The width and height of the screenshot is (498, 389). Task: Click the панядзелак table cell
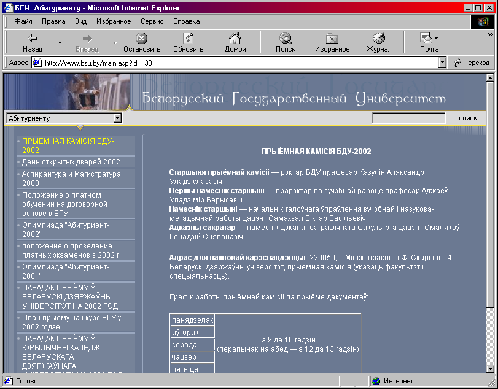click(x=192, y=320)
